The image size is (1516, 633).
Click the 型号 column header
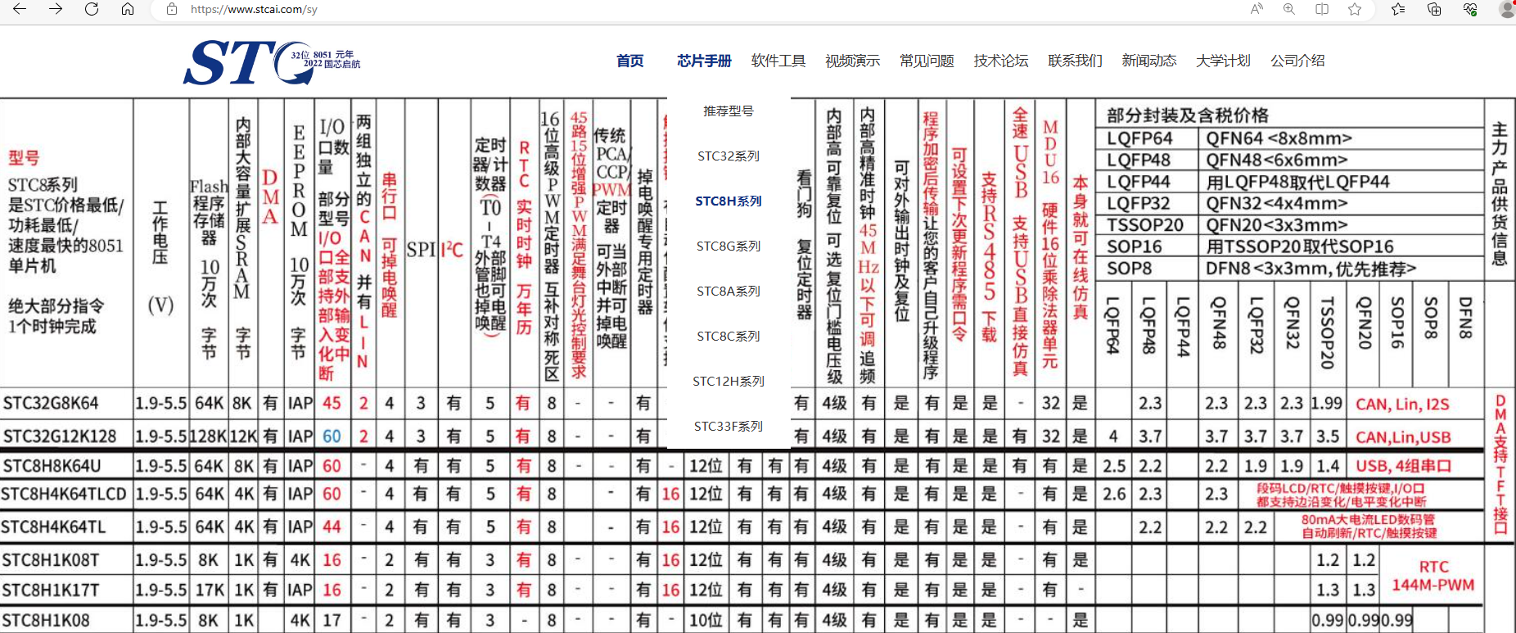click(24, 158)
